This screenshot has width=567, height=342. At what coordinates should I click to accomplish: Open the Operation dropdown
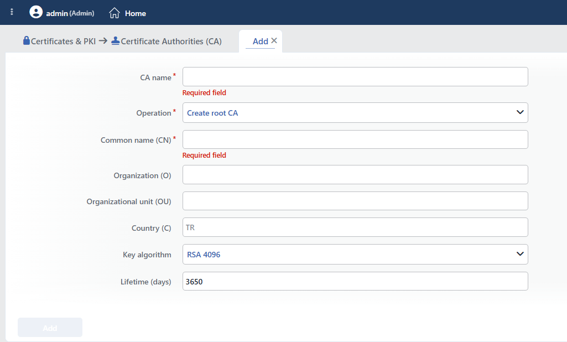pos(355,112)
